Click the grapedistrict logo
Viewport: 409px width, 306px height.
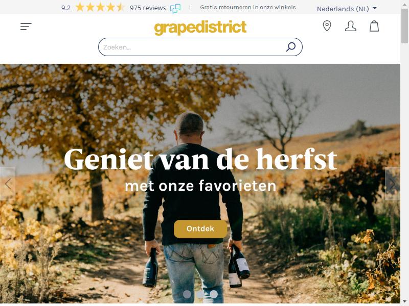click(200, 28)
